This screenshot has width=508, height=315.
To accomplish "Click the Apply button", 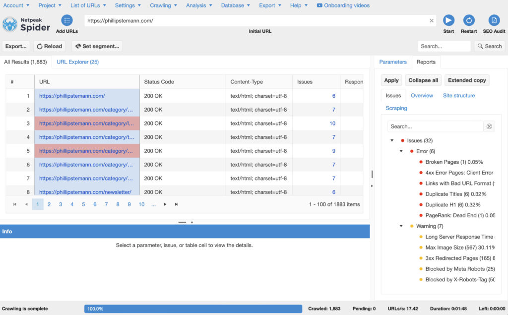I will [391, 80].
